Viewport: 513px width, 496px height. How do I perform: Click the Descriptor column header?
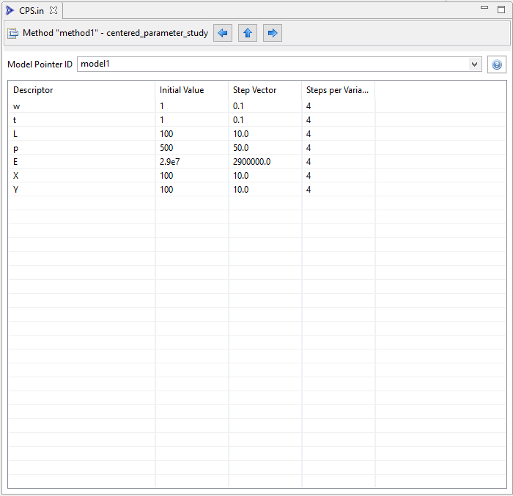(x=34, y=90)
